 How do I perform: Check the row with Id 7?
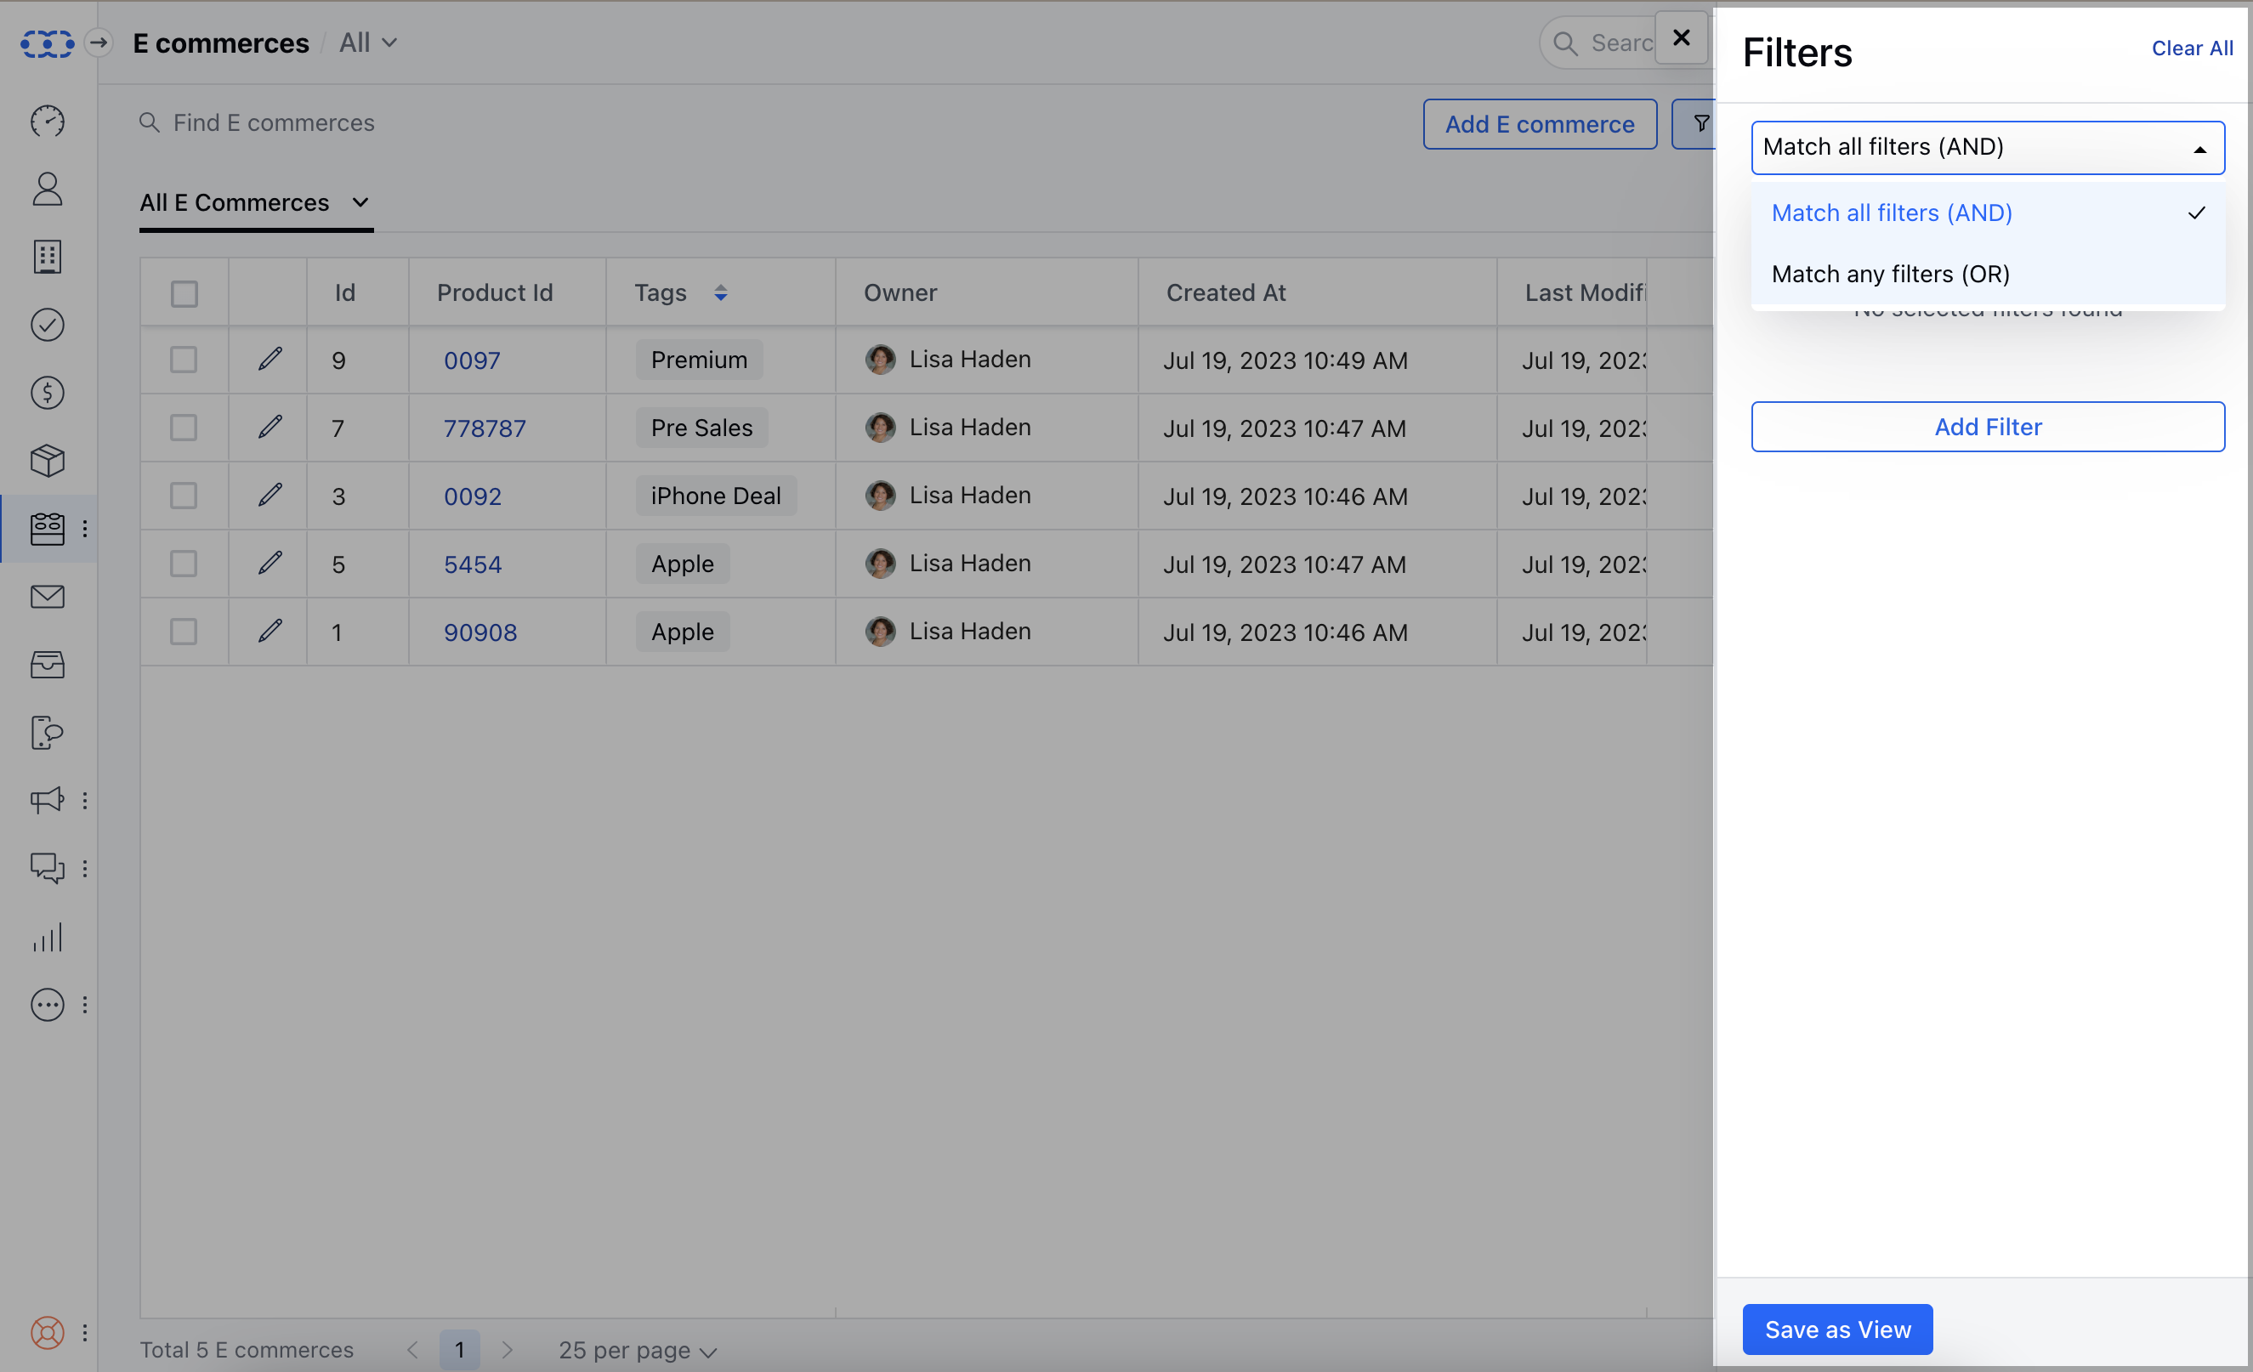pyautogui.click(x=184, y=427)
